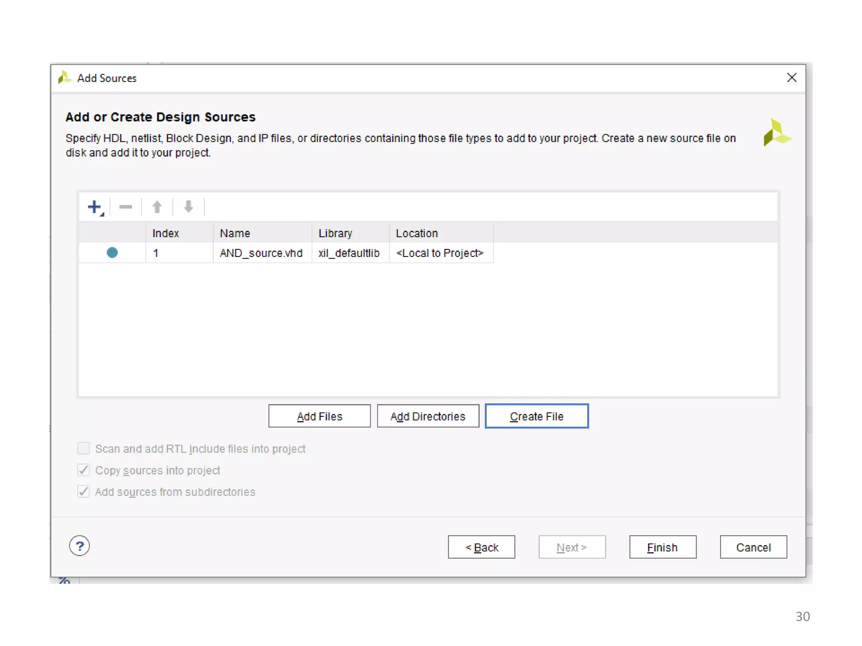Toggle Add sources from subdirectories checkbox

pos(84,491)
